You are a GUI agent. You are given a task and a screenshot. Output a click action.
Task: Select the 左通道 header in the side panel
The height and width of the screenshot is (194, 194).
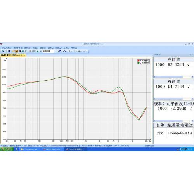[173, 60]
